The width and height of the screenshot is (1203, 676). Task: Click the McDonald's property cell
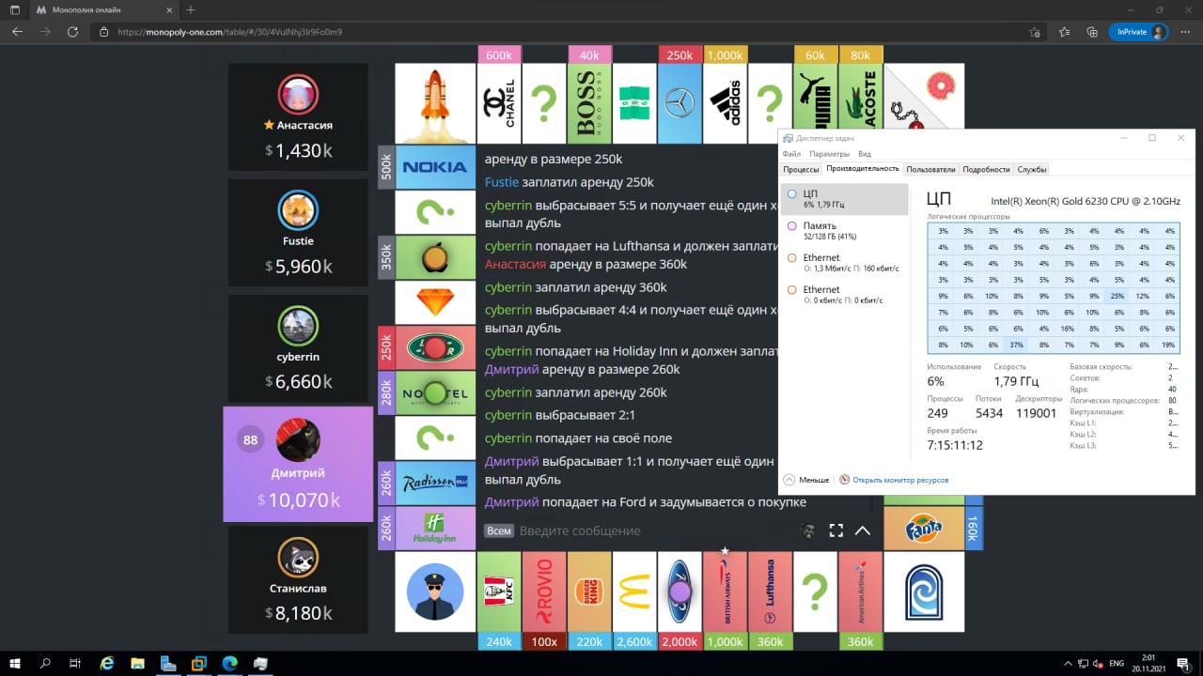tap(634, 591)
